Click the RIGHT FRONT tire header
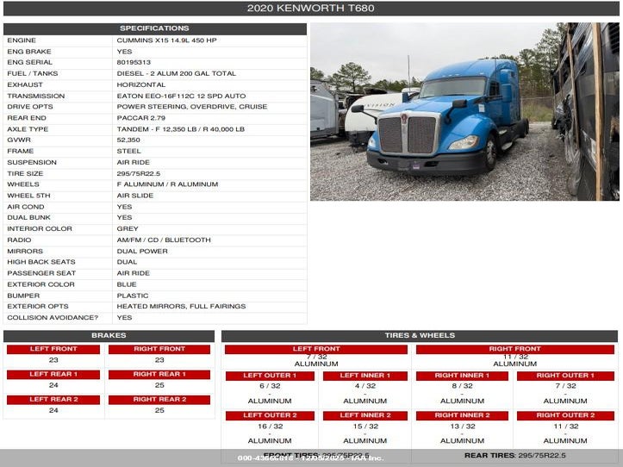 click(514, 349)
